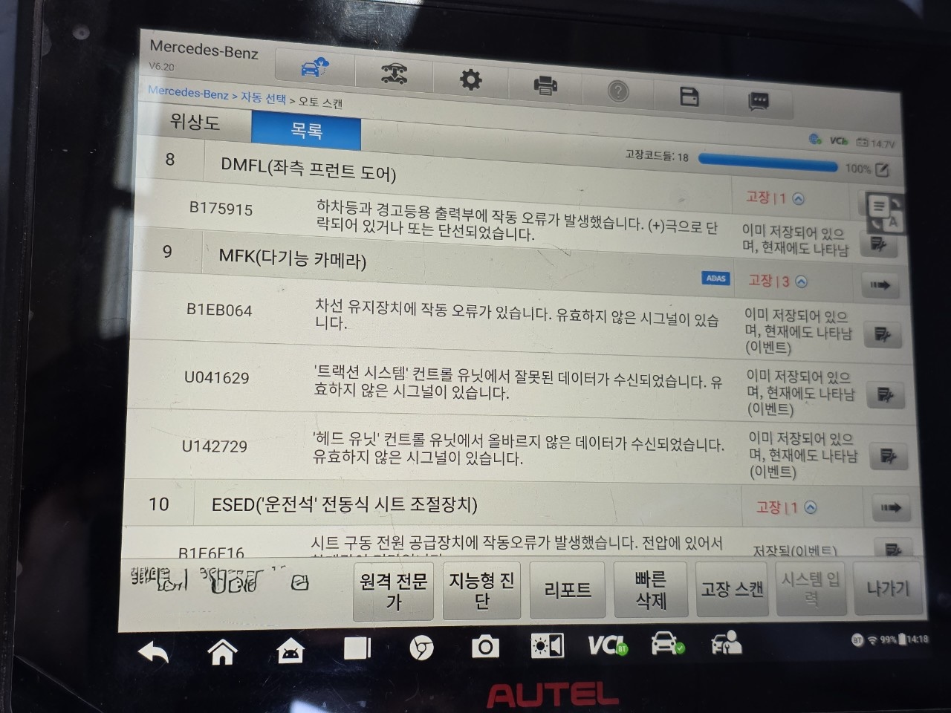951x713 pixels.
Task: Open the help question mark icon
Action: tap(617, 91)
